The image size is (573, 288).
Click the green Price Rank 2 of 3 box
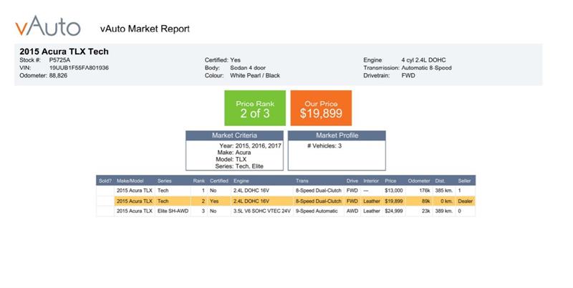coord(255,108)
